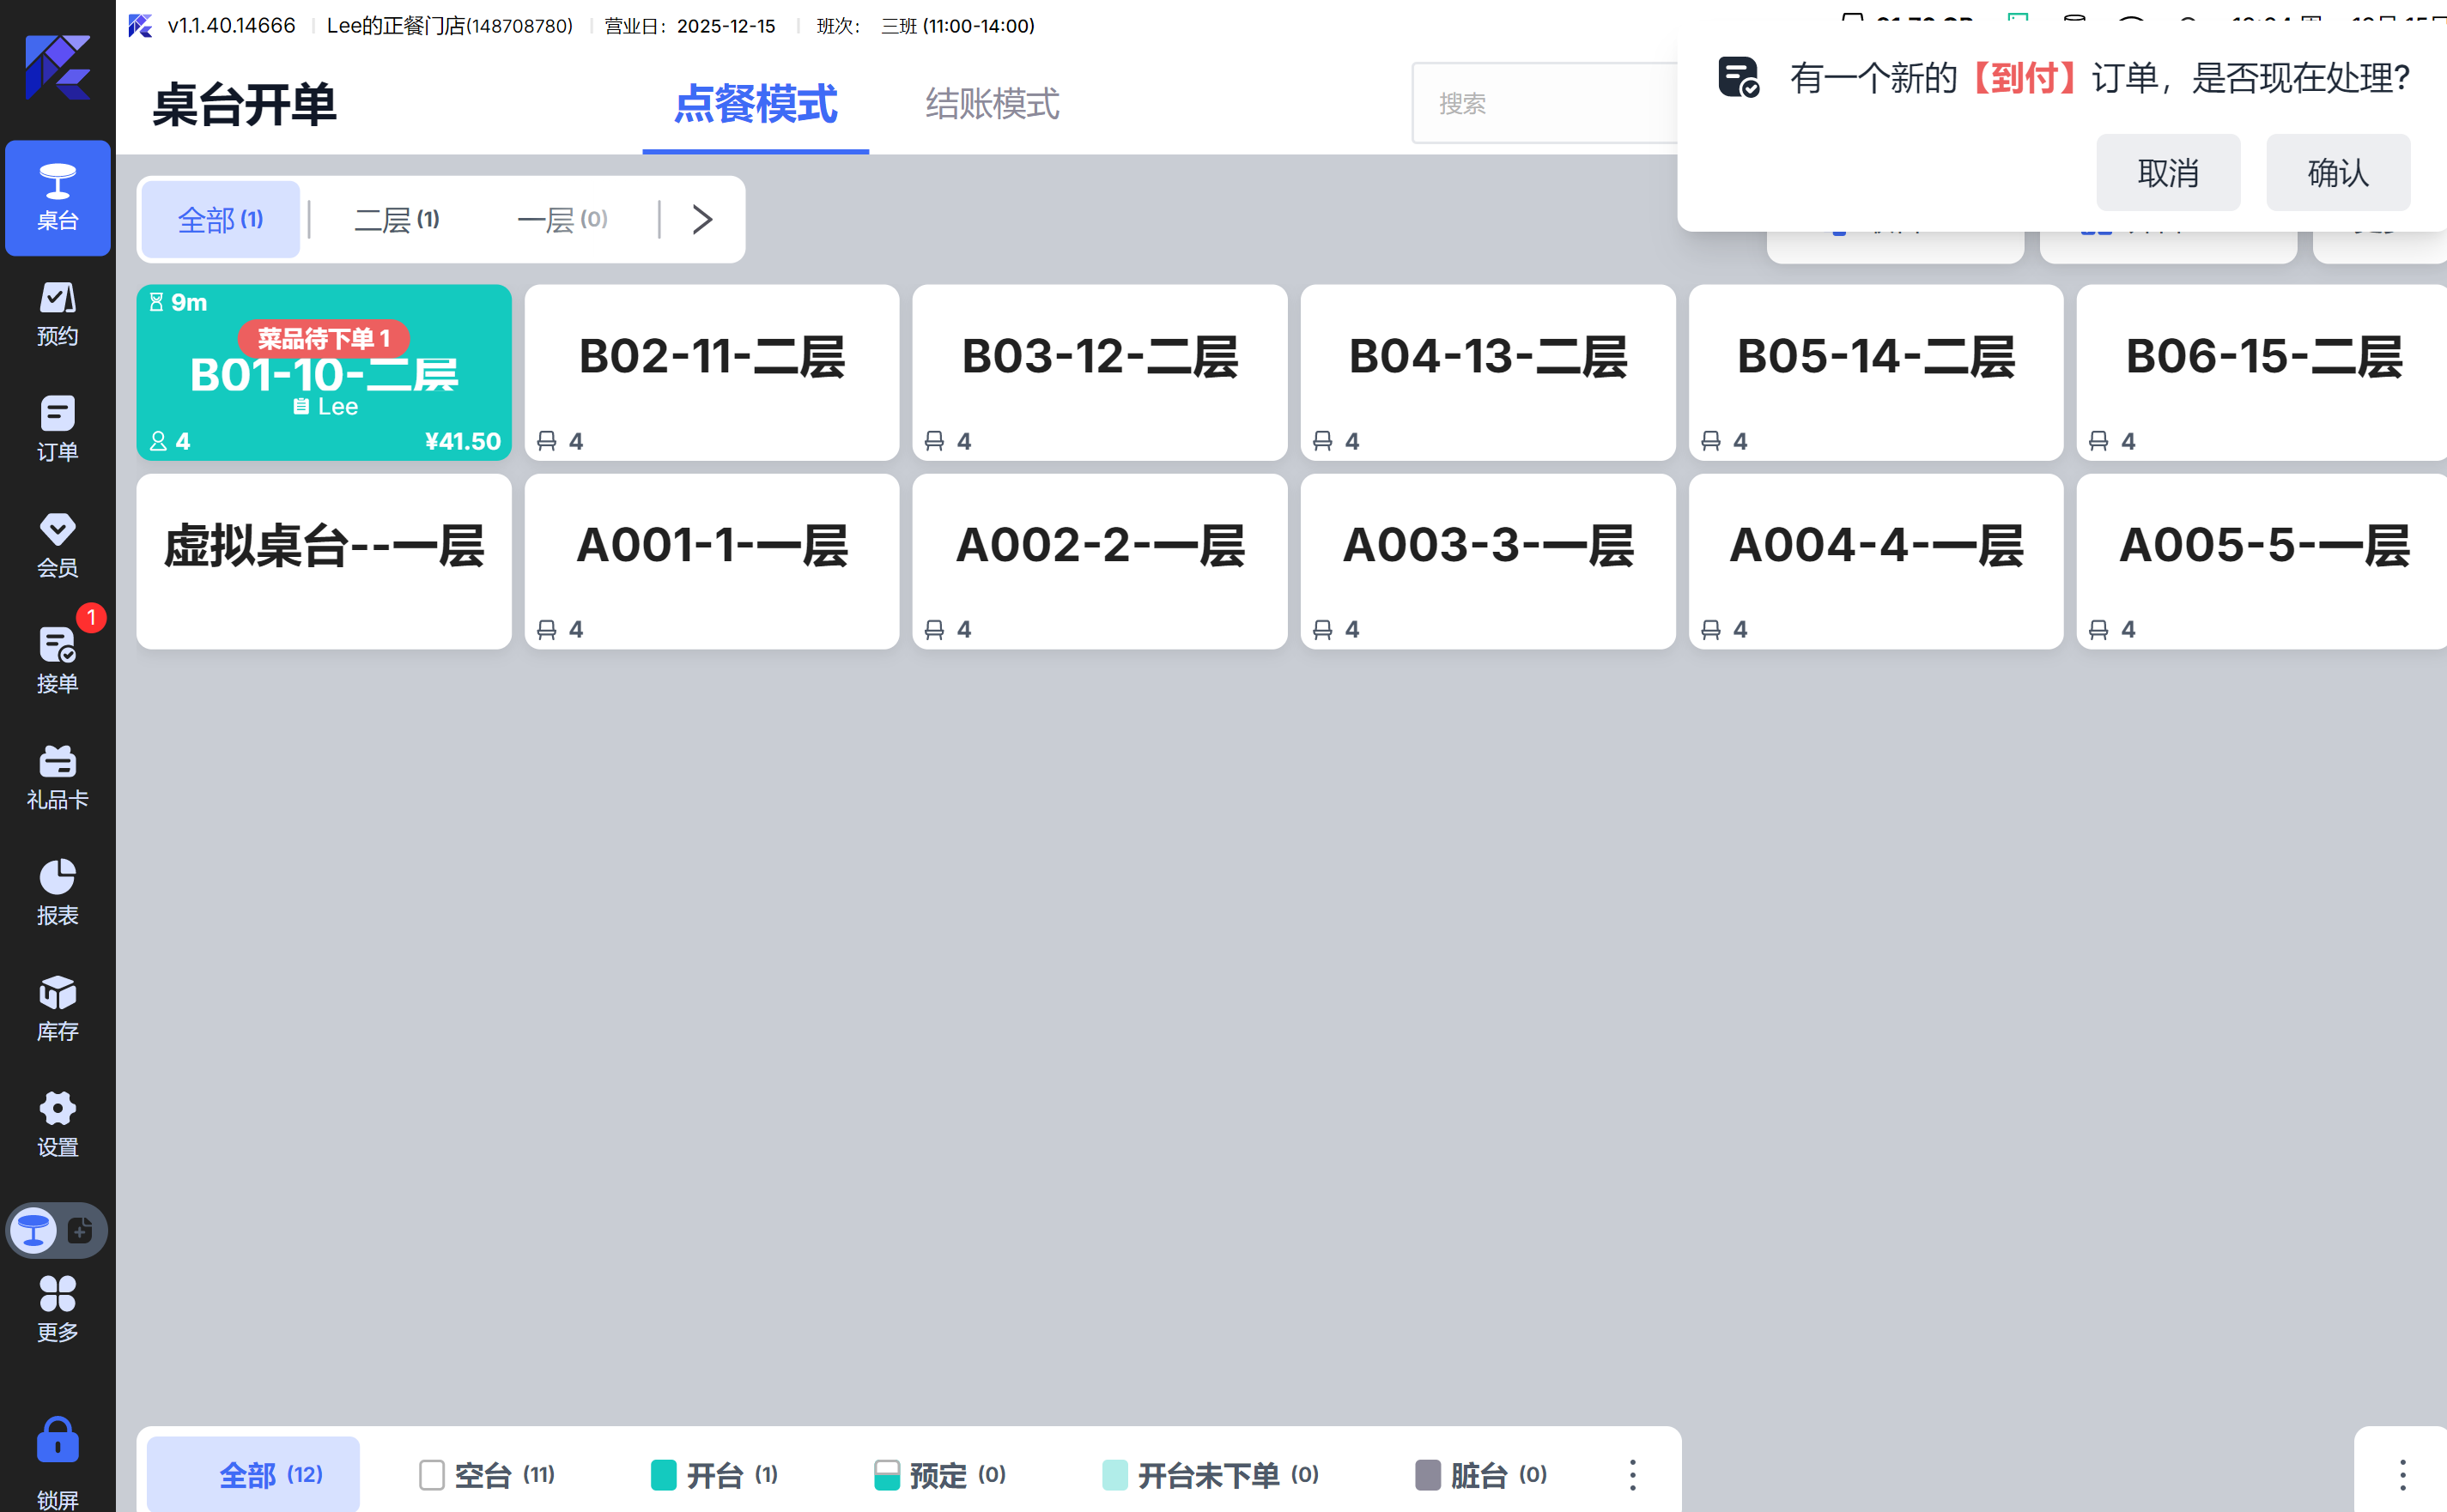The width and height of the screenshot is (2447, 1512).
Task: Open the 设置 settings gear icon
Action: (57, 1124)
